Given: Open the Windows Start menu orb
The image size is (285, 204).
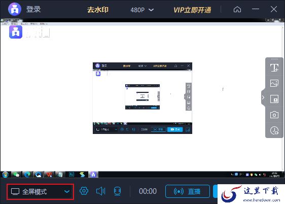Looking at the screenshot, I should (5, 175).
